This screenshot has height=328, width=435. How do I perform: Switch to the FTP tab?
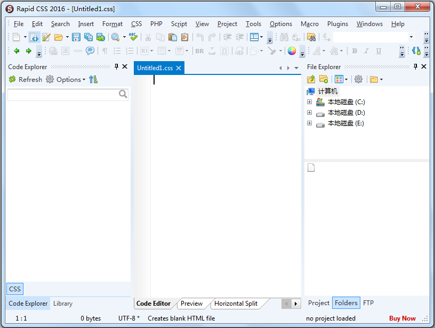pos(368,303)
